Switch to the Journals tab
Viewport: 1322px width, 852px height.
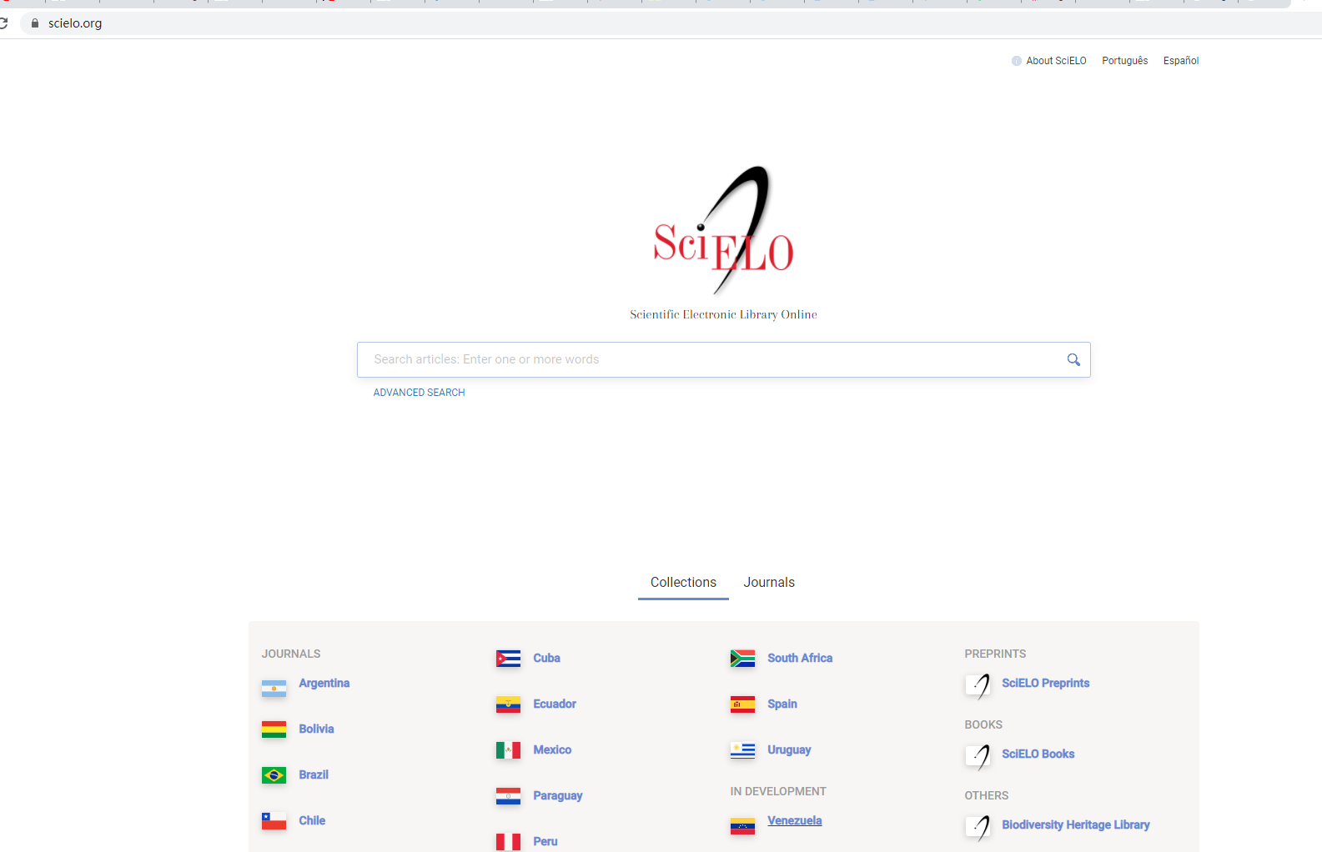(768, 583)
